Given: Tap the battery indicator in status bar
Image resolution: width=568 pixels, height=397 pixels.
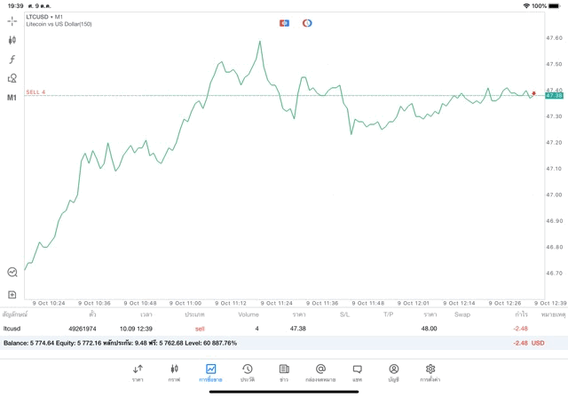Looking at the screenshot, I should tap(555, 6).
